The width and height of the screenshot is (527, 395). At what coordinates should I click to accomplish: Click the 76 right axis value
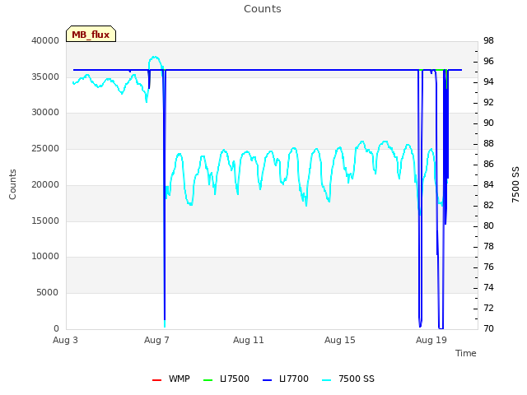click(x=488, y=267)
